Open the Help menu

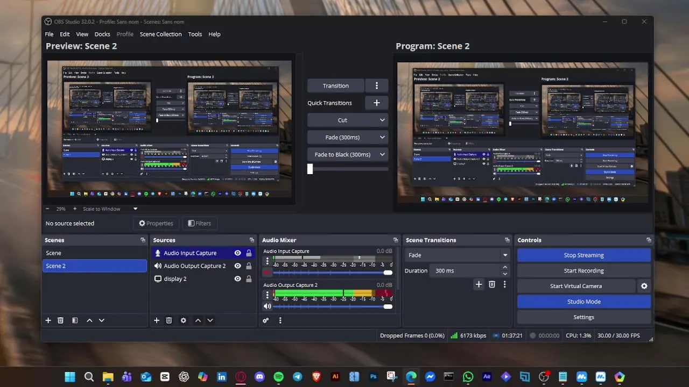click(214, 34)
